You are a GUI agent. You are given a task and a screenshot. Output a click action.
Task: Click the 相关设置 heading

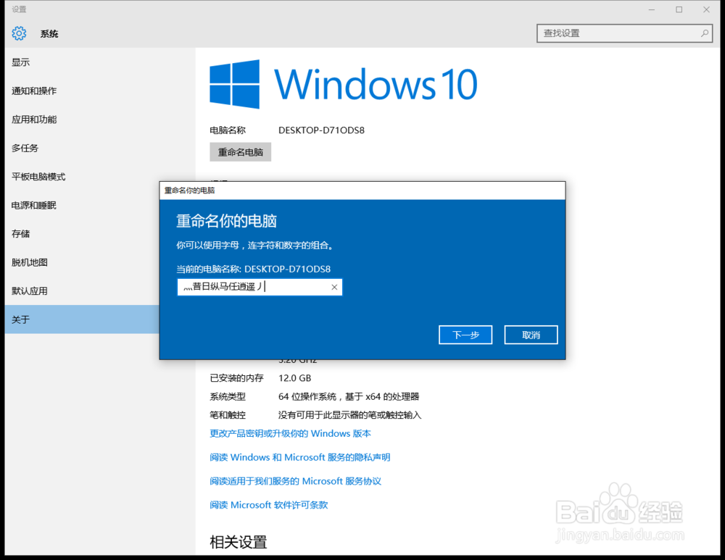(238, 542)
